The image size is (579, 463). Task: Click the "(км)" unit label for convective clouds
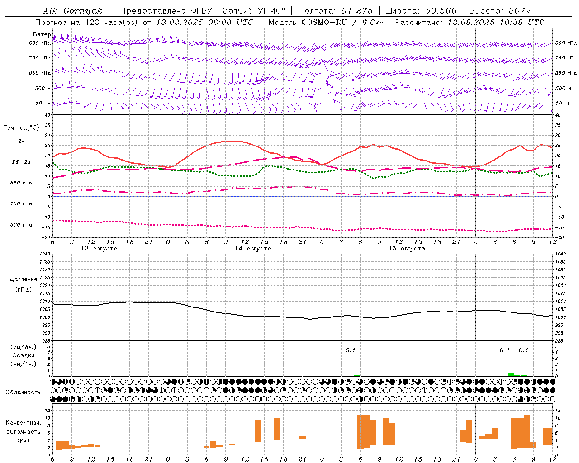click(24, 440)
